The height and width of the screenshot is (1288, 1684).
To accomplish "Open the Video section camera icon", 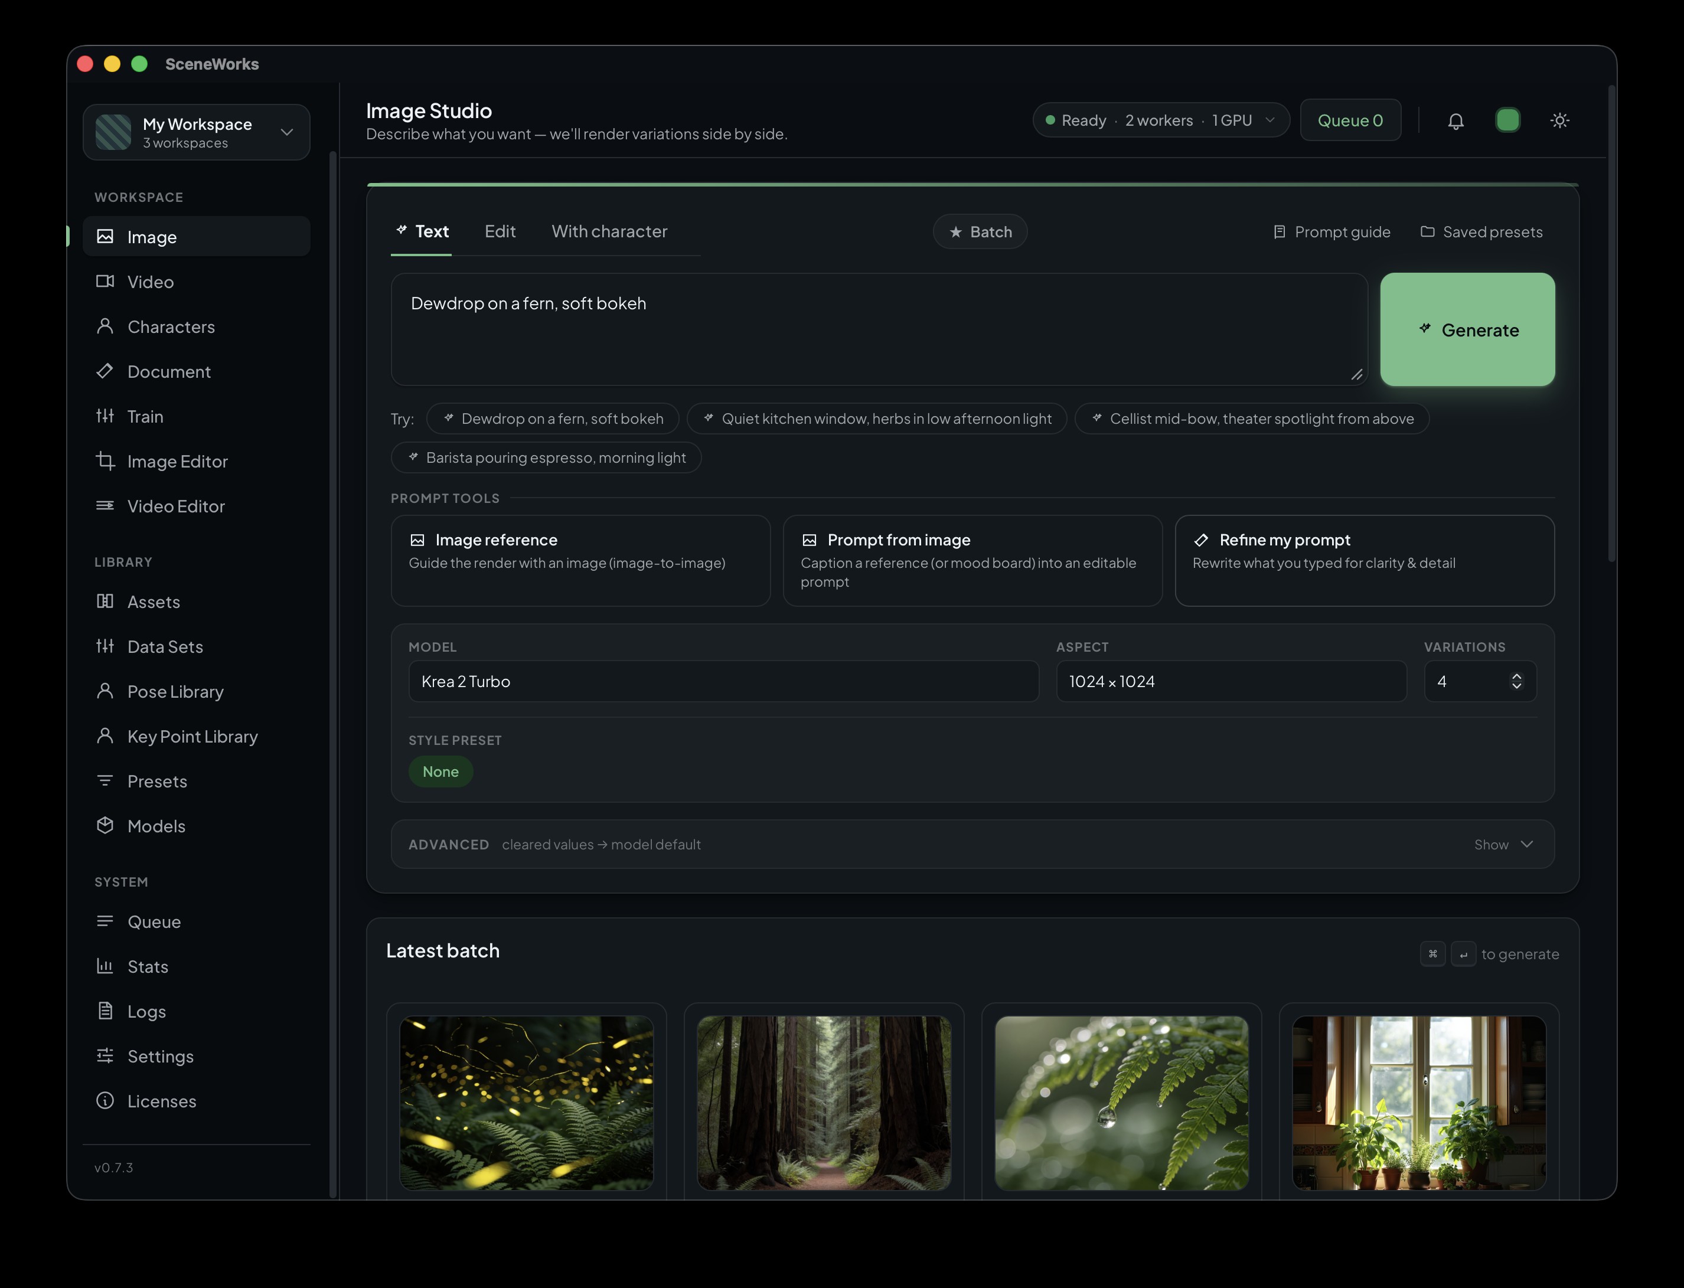I will point(105,282).
